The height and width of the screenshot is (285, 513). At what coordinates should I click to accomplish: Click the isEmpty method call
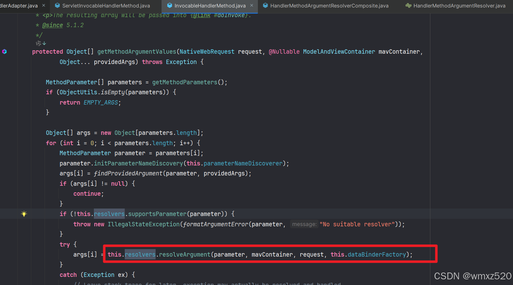113,92
